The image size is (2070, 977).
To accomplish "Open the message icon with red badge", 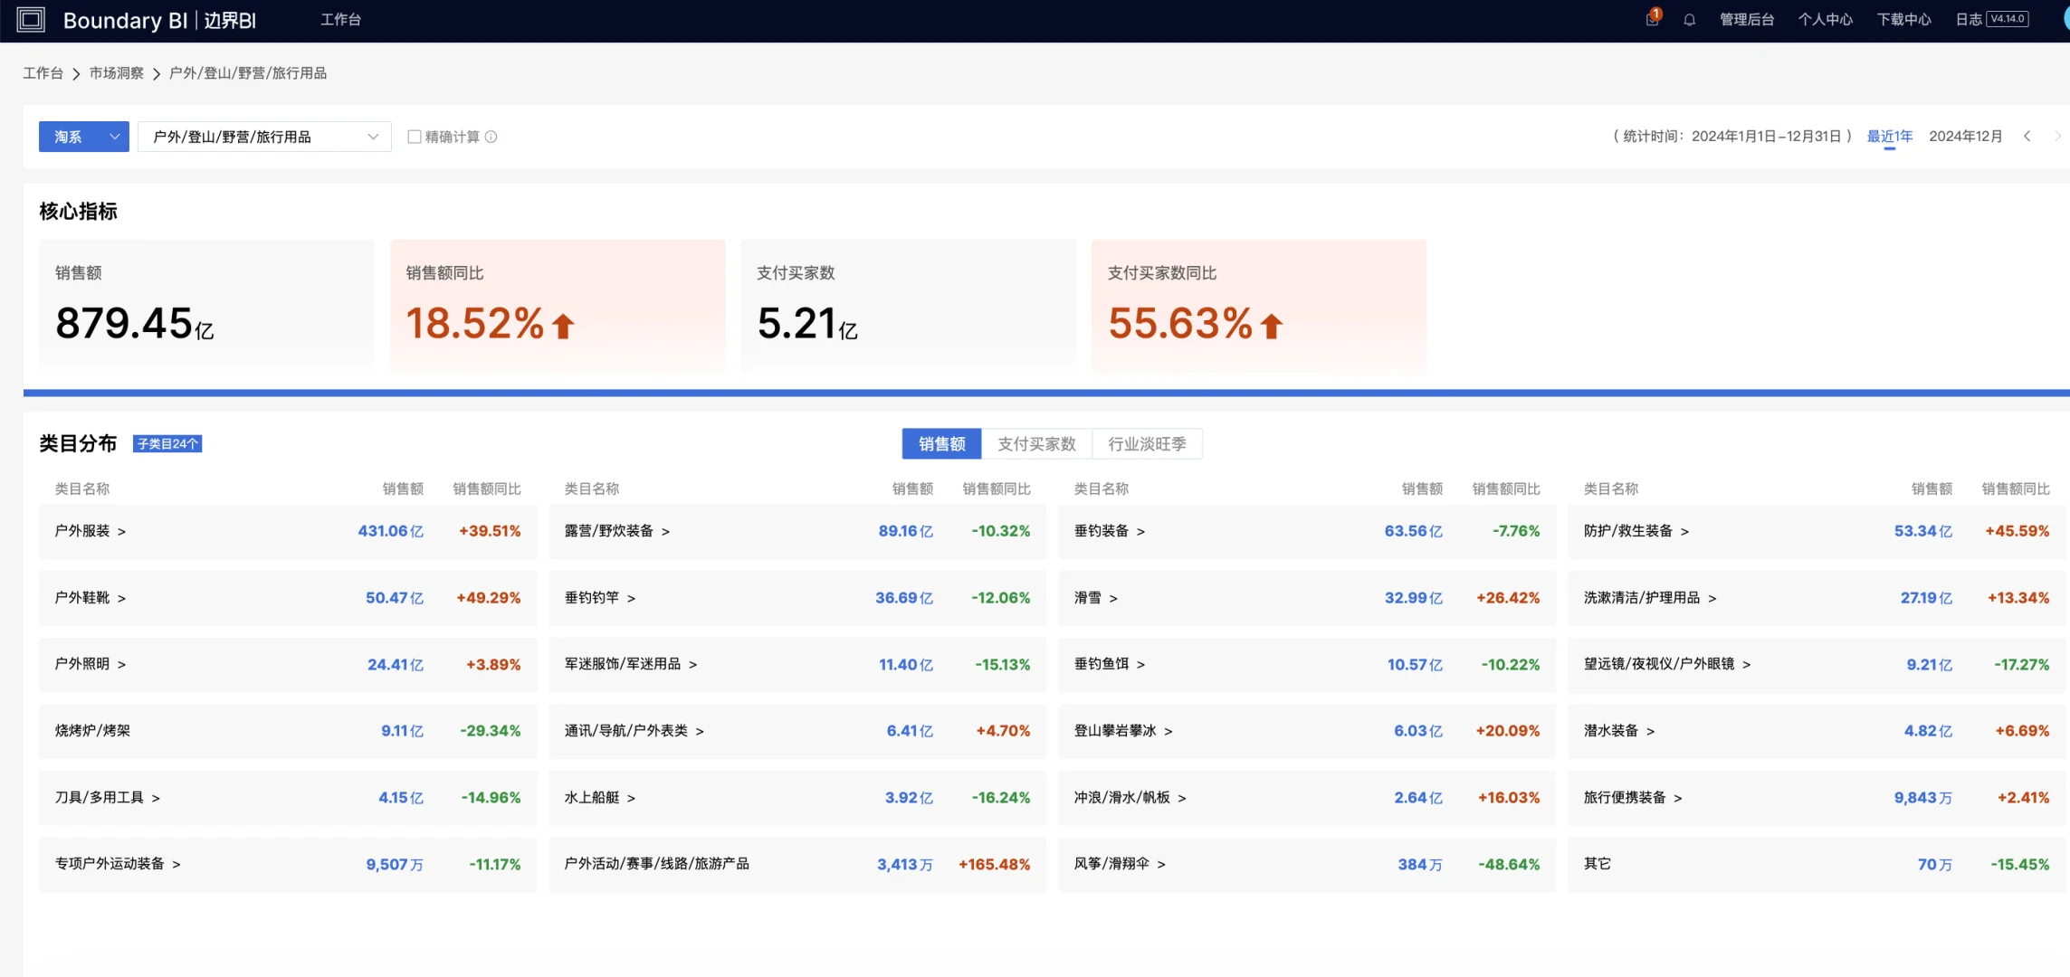I will pyautogui.click(x=1652, y=19).
